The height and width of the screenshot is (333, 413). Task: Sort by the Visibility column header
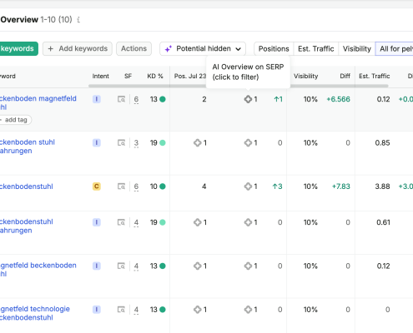[x=306, y=76]
